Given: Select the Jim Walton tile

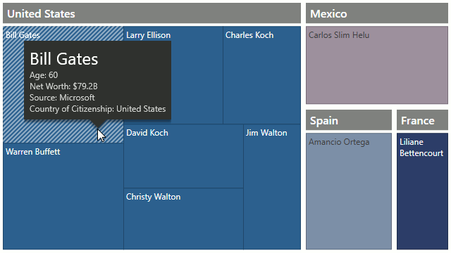Looking at the screenshot, I should [x=272, y=187].
